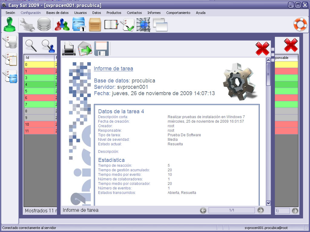
Task: Close the task list window behind with red X
Action: tap(291, 45)
